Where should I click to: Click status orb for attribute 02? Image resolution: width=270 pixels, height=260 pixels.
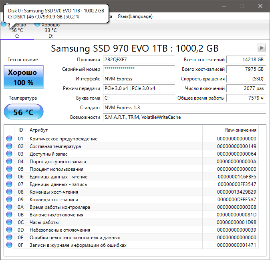click(x=9, y=146)
